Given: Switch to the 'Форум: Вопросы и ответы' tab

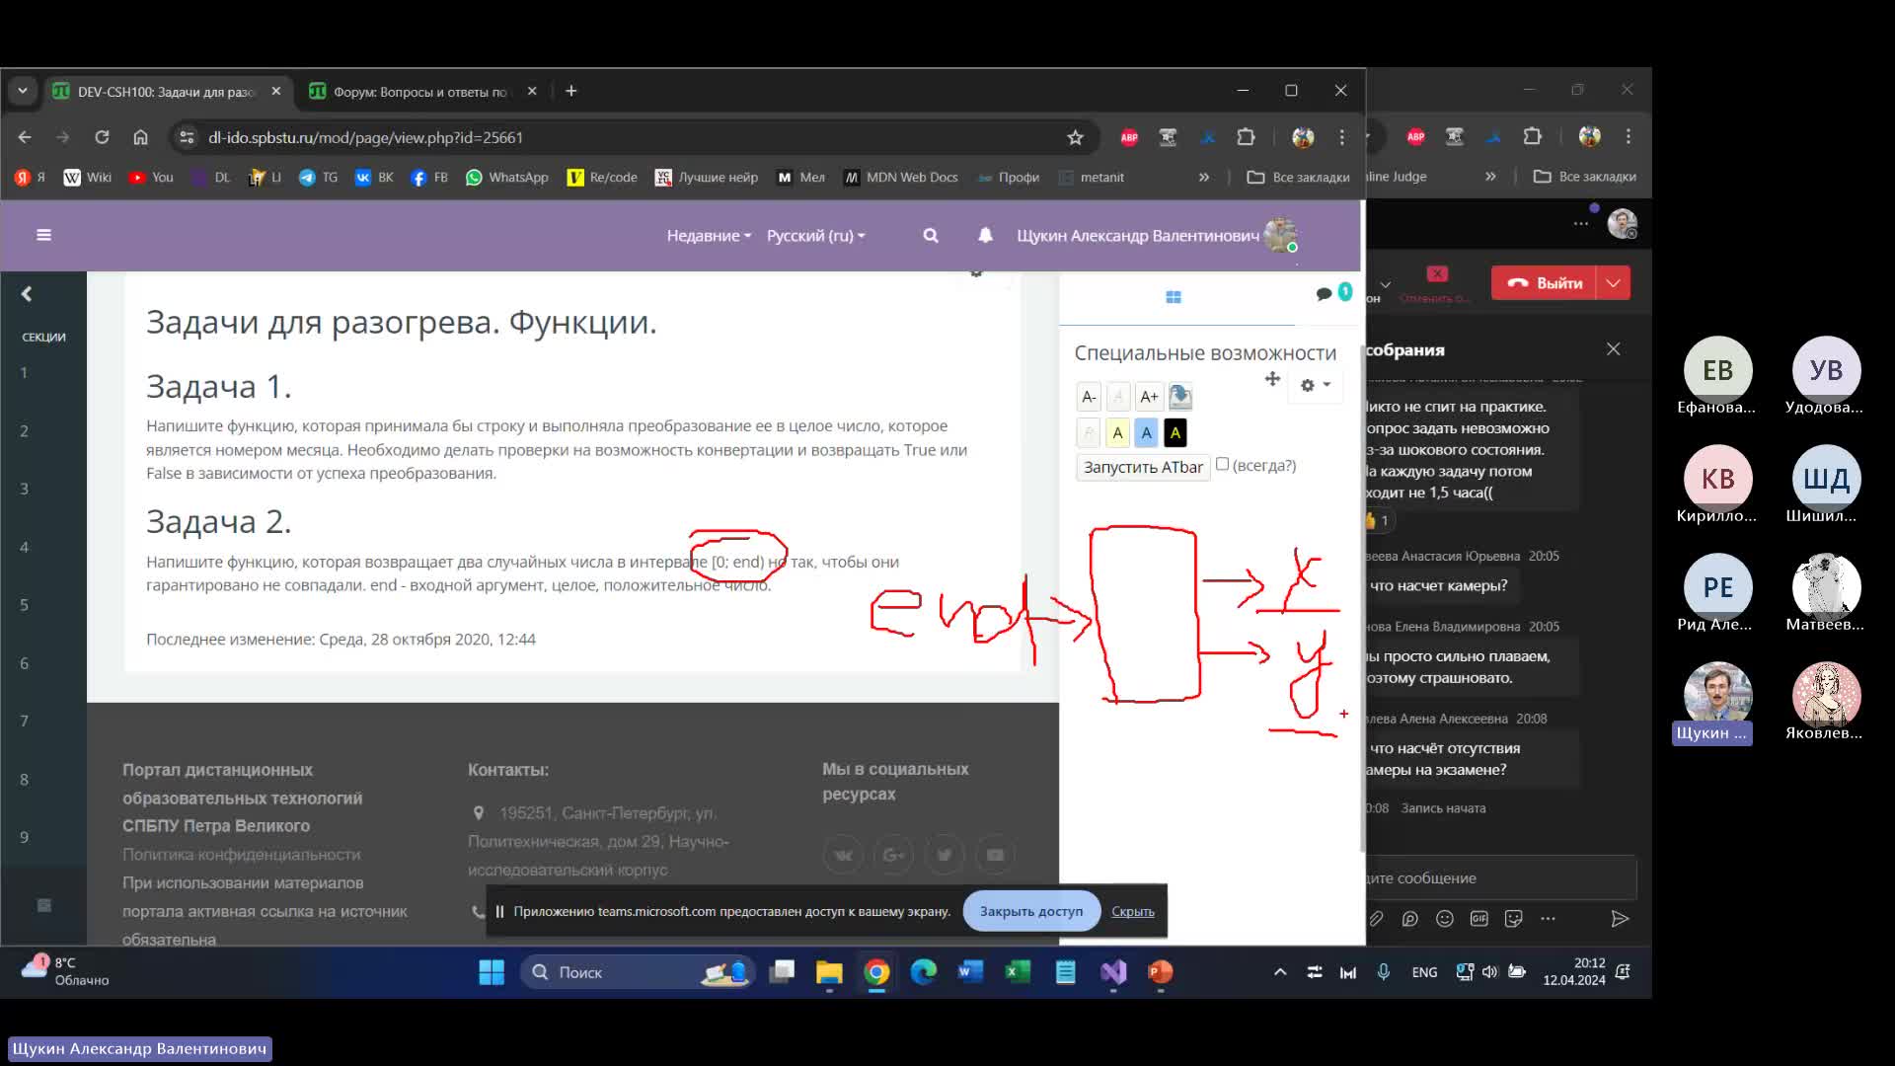Looking at the screenshot, I should coord(422,92).
